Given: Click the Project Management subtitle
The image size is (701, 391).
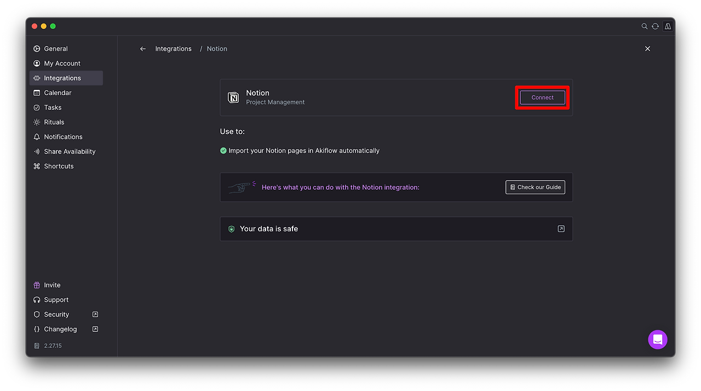Looking at the screenshot, I should 275,102.
